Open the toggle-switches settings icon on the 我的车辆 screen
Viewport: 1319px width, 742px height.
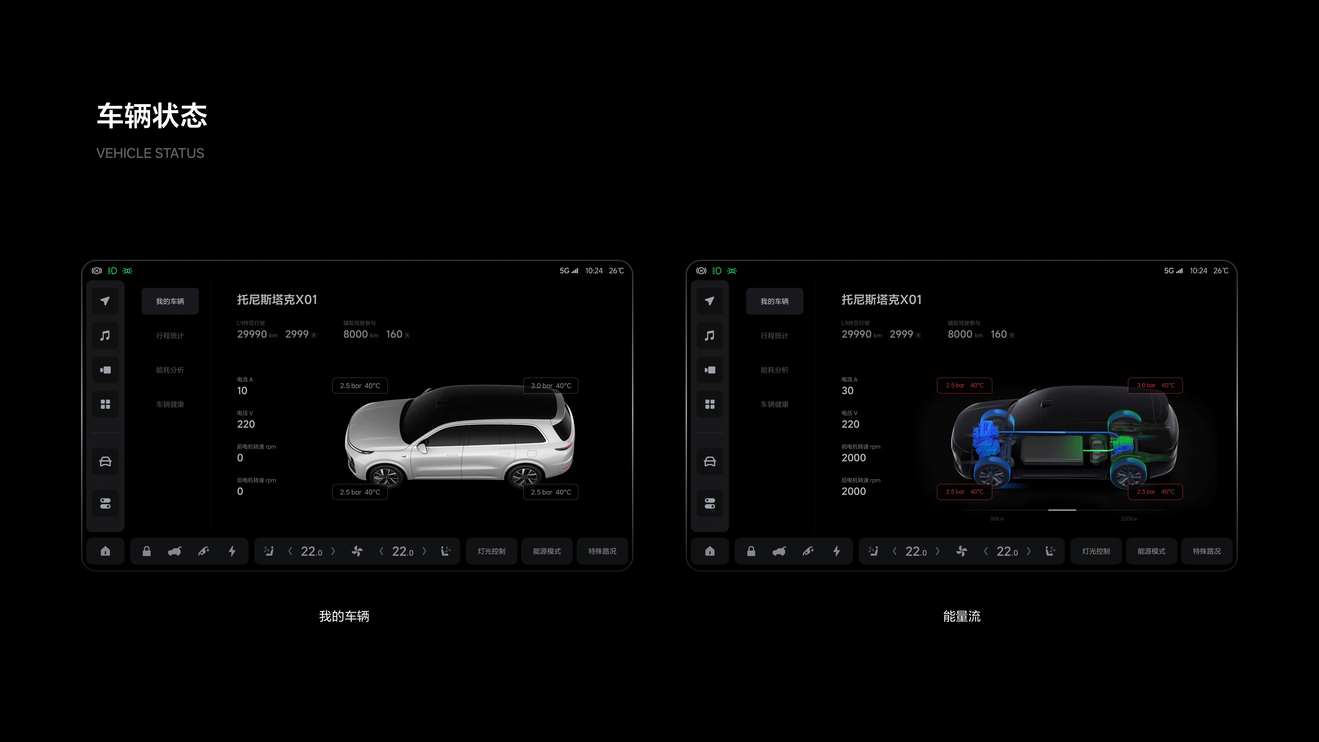pyautogui.click(x=105, y=503)
